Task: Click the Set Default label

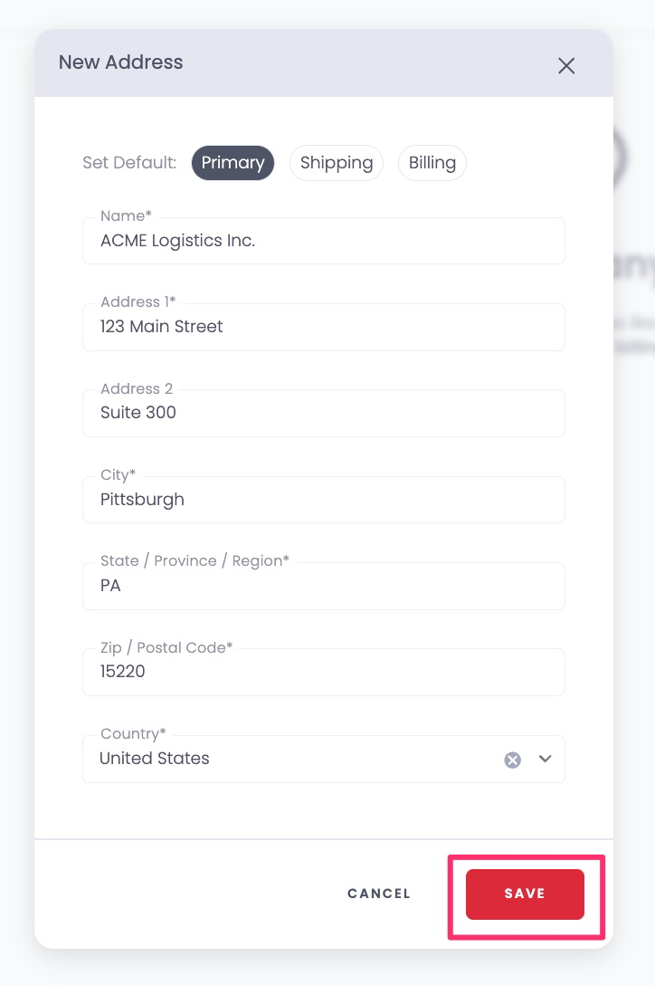Action: pyautogui.click(x=129, y=163)
